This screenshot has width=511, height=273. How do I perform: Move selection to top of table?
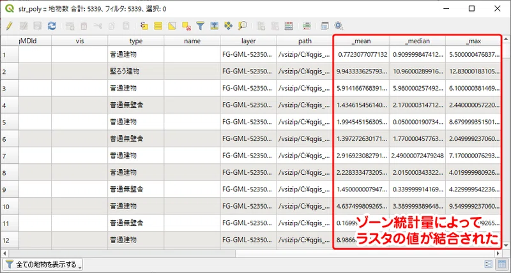pos(214,26)
